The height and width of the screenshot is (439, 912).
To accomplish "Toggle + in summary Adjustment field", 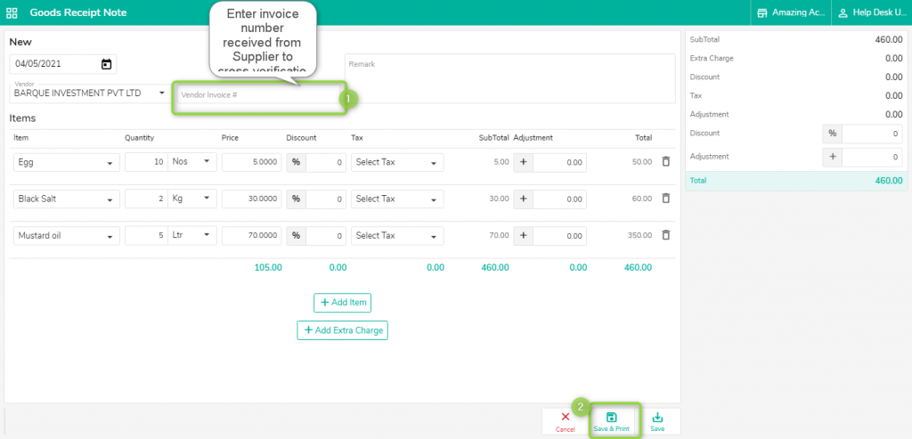I will (833, 157).
